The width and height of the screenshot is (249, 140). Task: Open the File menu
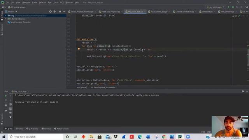[7, 3]
